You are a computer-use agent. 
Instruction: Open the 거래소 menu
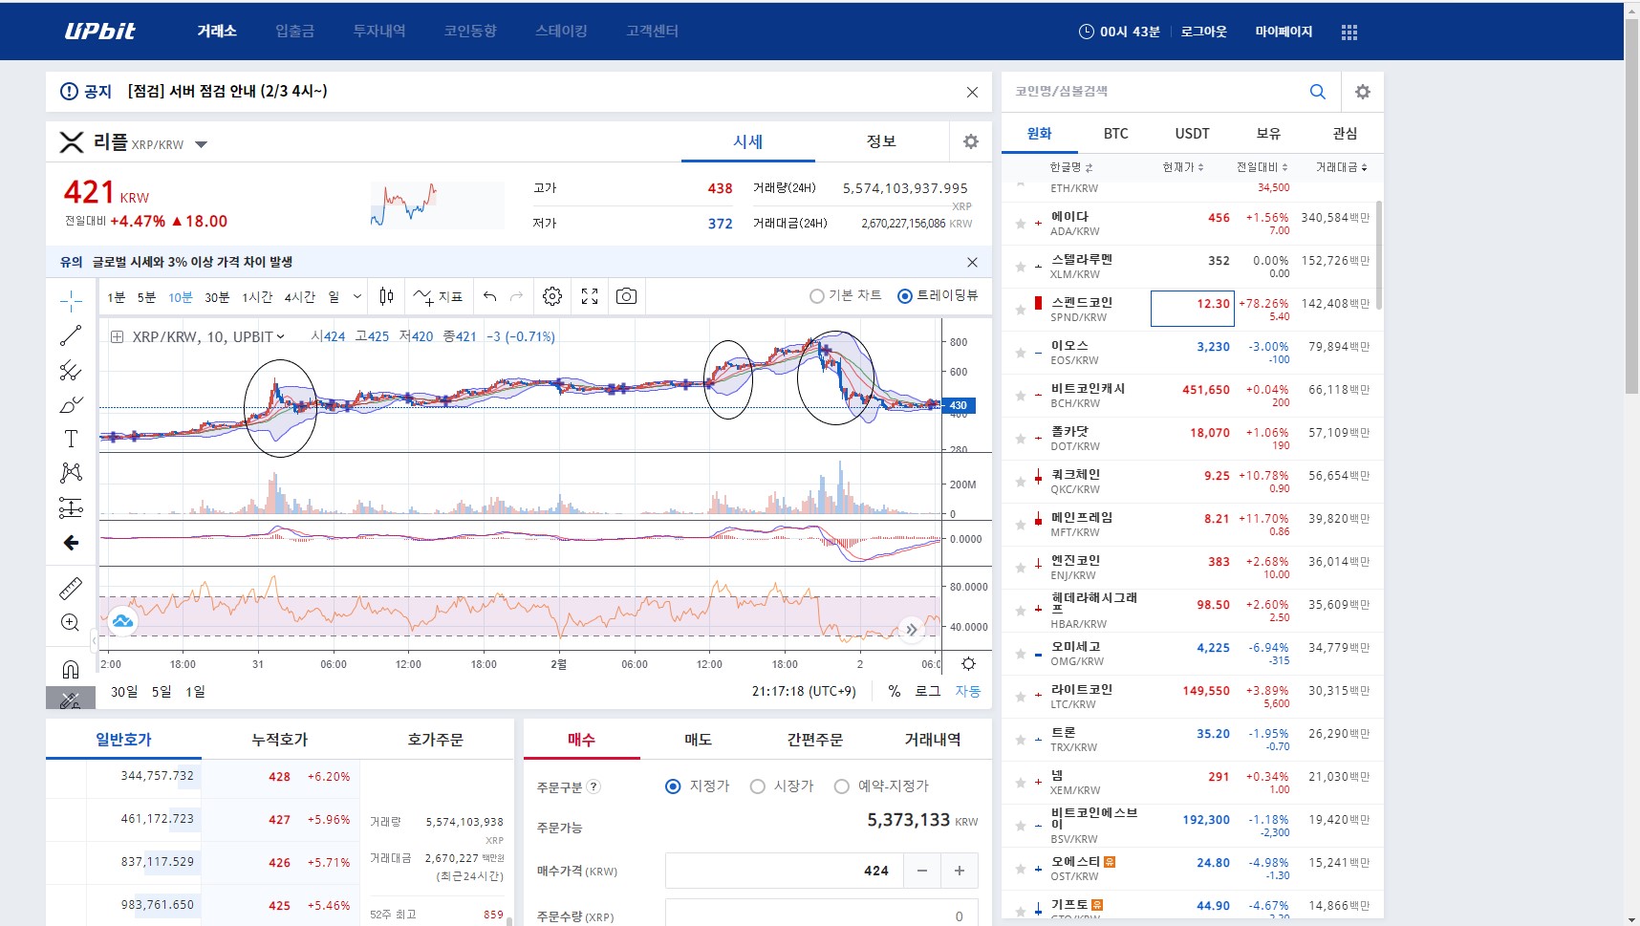(x=217, y=31)
